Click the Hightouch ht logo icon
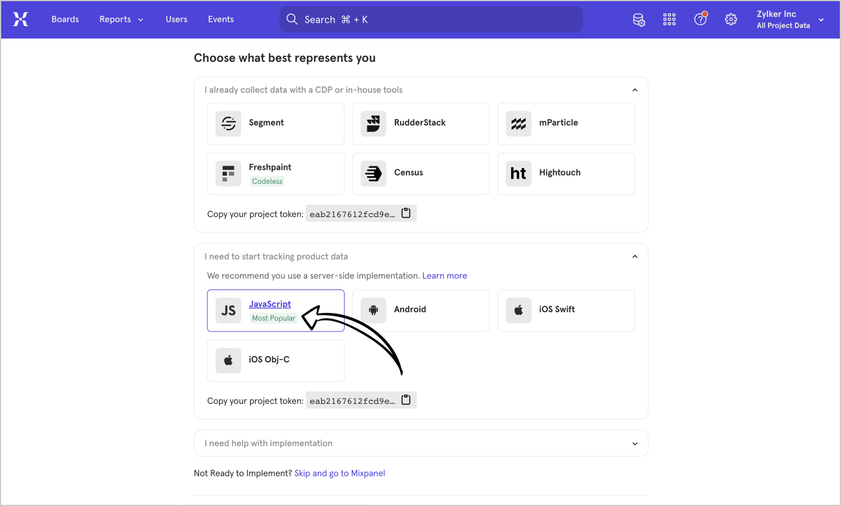 (519, 173)
